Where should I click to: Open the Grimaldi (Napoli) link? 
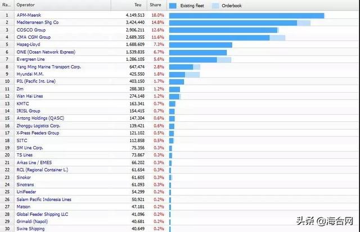click(x=32, y=222)
